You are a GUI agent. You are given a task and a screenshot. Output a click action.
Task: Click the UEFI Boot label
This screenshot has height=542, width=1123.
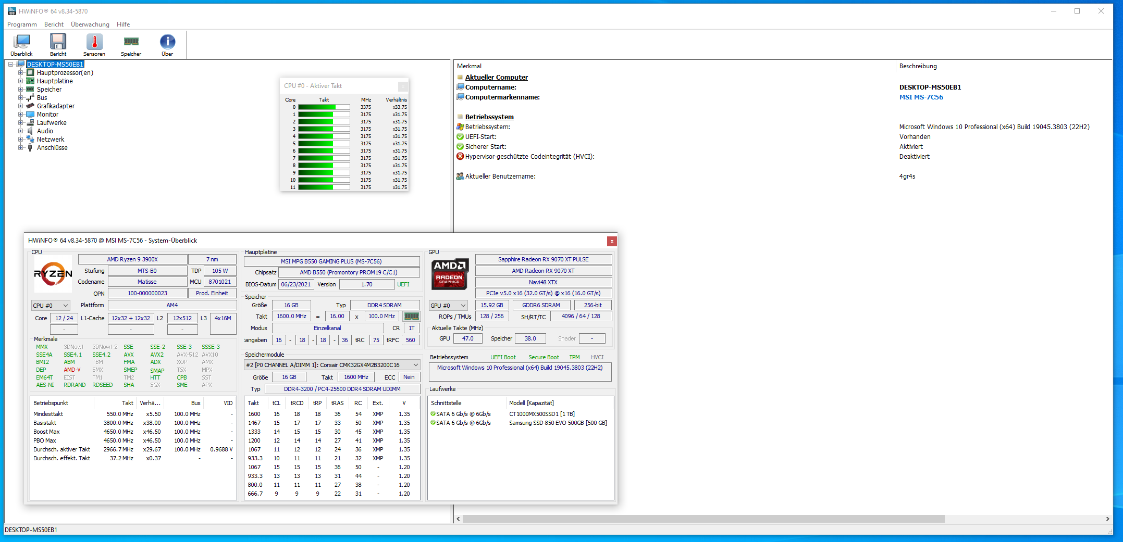(x=503, y=357)
